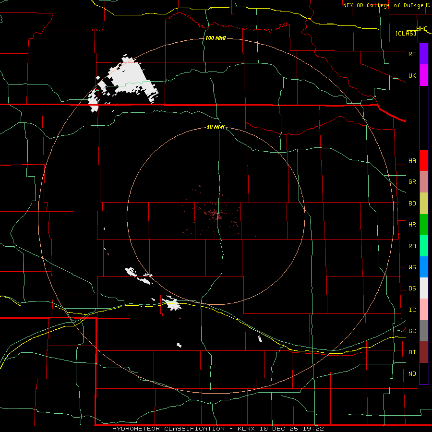432x432 pixels.
Task: Click the UK legend label
Action: (412, 75)
